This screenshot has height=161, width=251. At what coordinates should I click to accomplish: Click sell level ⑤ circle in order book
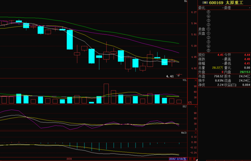[208, 12]
